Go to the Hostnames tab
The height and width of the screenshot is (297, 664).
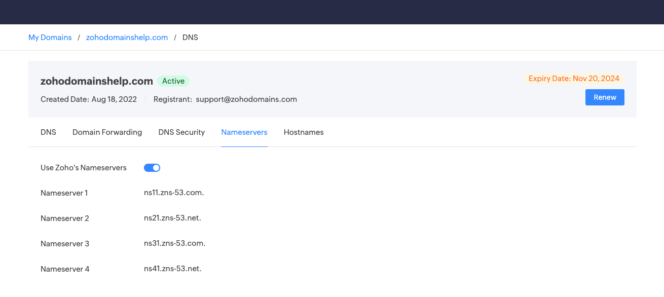pos(304,132)
